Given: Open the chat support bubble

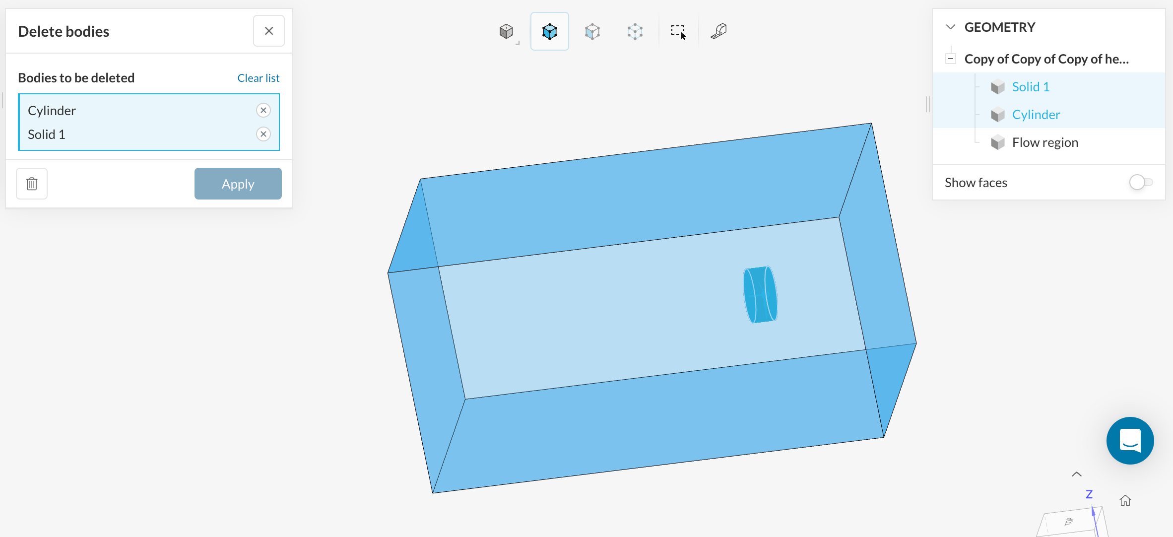Looking at the screenshot, I should click(1130, 440).
